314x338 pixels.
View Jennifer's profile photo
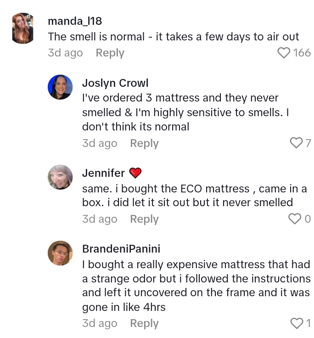pos(60,177)
